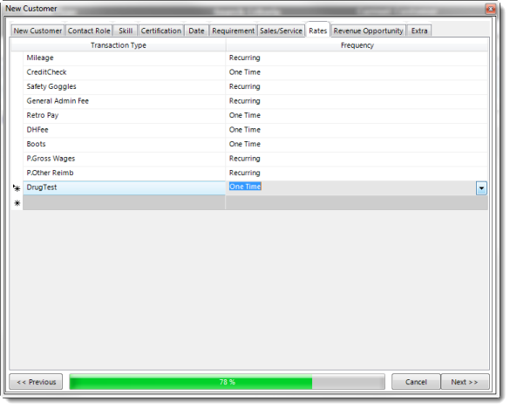
Task: Click Recurring frequency for P.Other Reimb
Action: (357, 173)
